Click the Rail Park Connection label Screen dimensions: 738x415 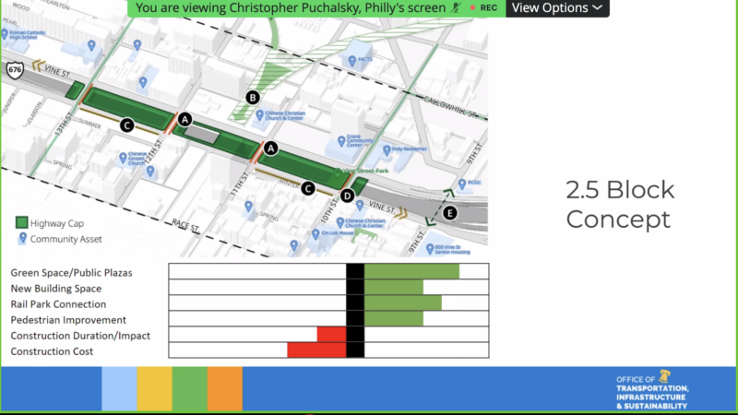pyautogui.click(x=58, y=304)
